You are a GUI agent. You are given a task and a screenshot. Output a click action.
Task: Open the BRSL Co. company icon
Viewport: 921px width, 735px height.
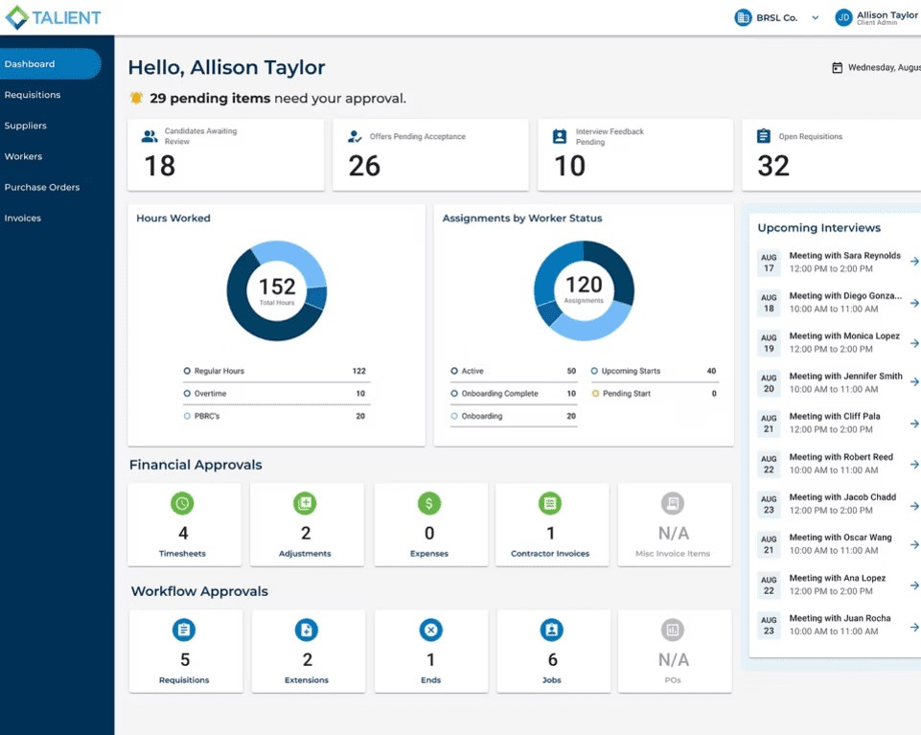tap(743, 17)
